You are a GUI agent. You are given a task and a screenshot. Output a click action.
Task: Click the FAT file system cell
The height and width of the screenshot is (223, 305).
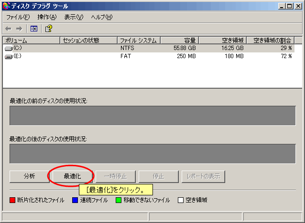pos(126,56)
